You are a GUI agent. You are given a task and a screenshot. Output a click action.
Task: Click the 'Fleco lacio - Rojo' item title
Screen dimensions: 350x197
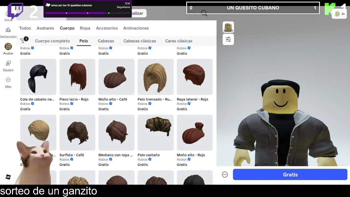pos(74,99)
